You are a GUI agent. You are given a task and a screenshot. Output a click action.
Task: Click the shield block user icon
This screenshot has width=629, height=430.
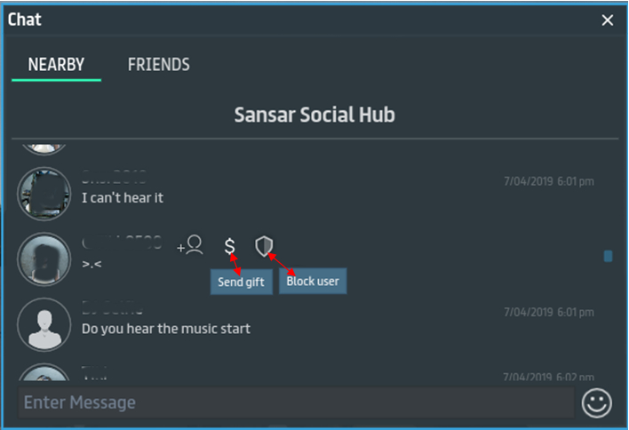263,246
